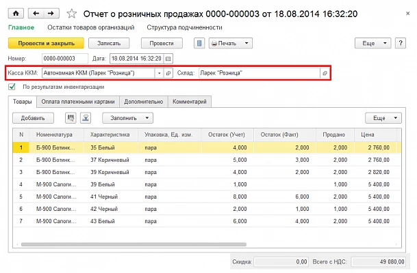Viewport: 417px width, 273px height.
Task: Open the Дополнительно tab
Action: [144, 102]
